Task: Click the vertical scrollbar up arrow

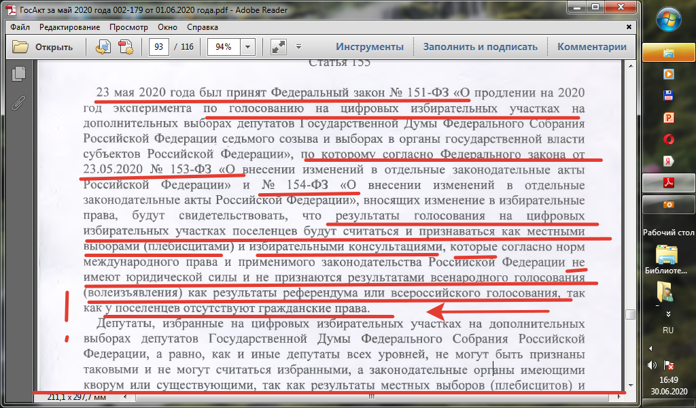Action: (x=630, y=66)
